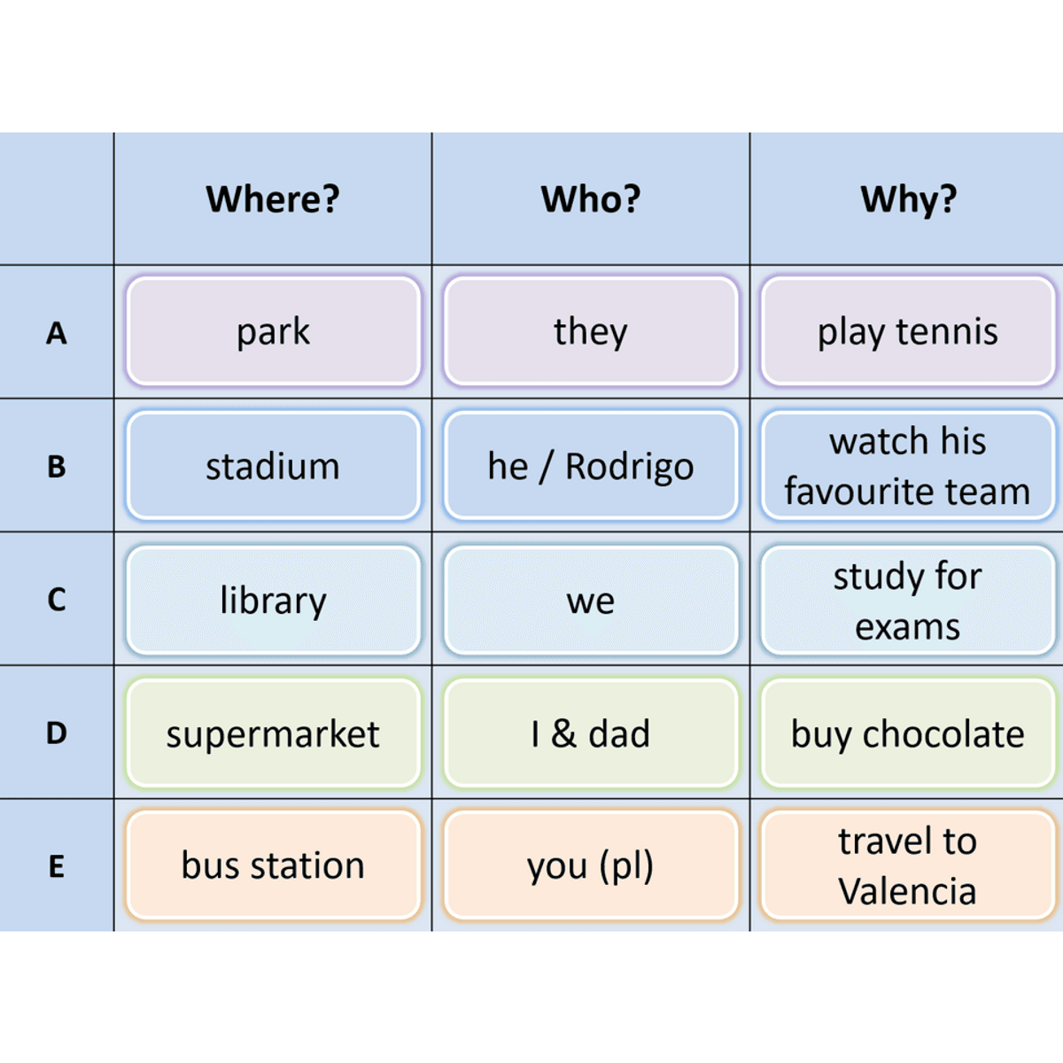
Task: Choose the 'watch his favourite team' card
Action: [x=908, y=465]
